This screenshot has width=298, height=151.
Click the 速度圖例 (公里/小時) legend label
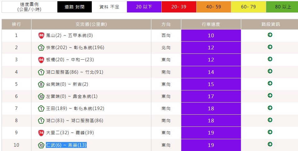click(x=29, y=7)
